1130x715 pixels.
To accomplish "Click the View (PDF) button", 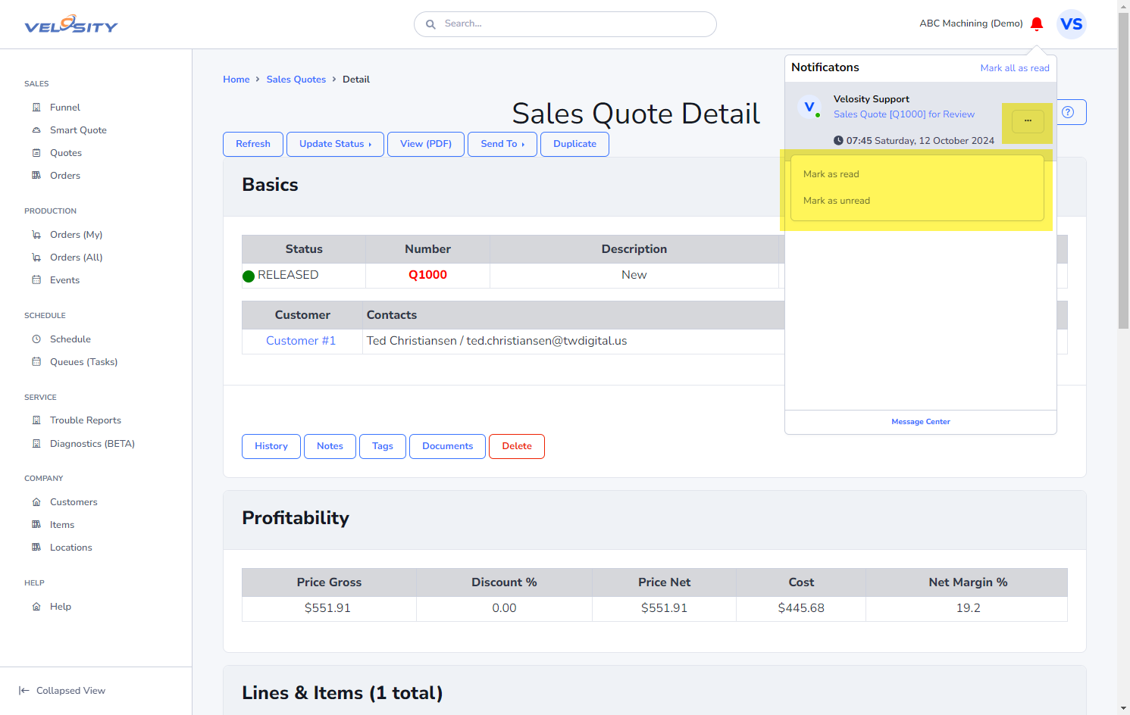I will [426, 144].
